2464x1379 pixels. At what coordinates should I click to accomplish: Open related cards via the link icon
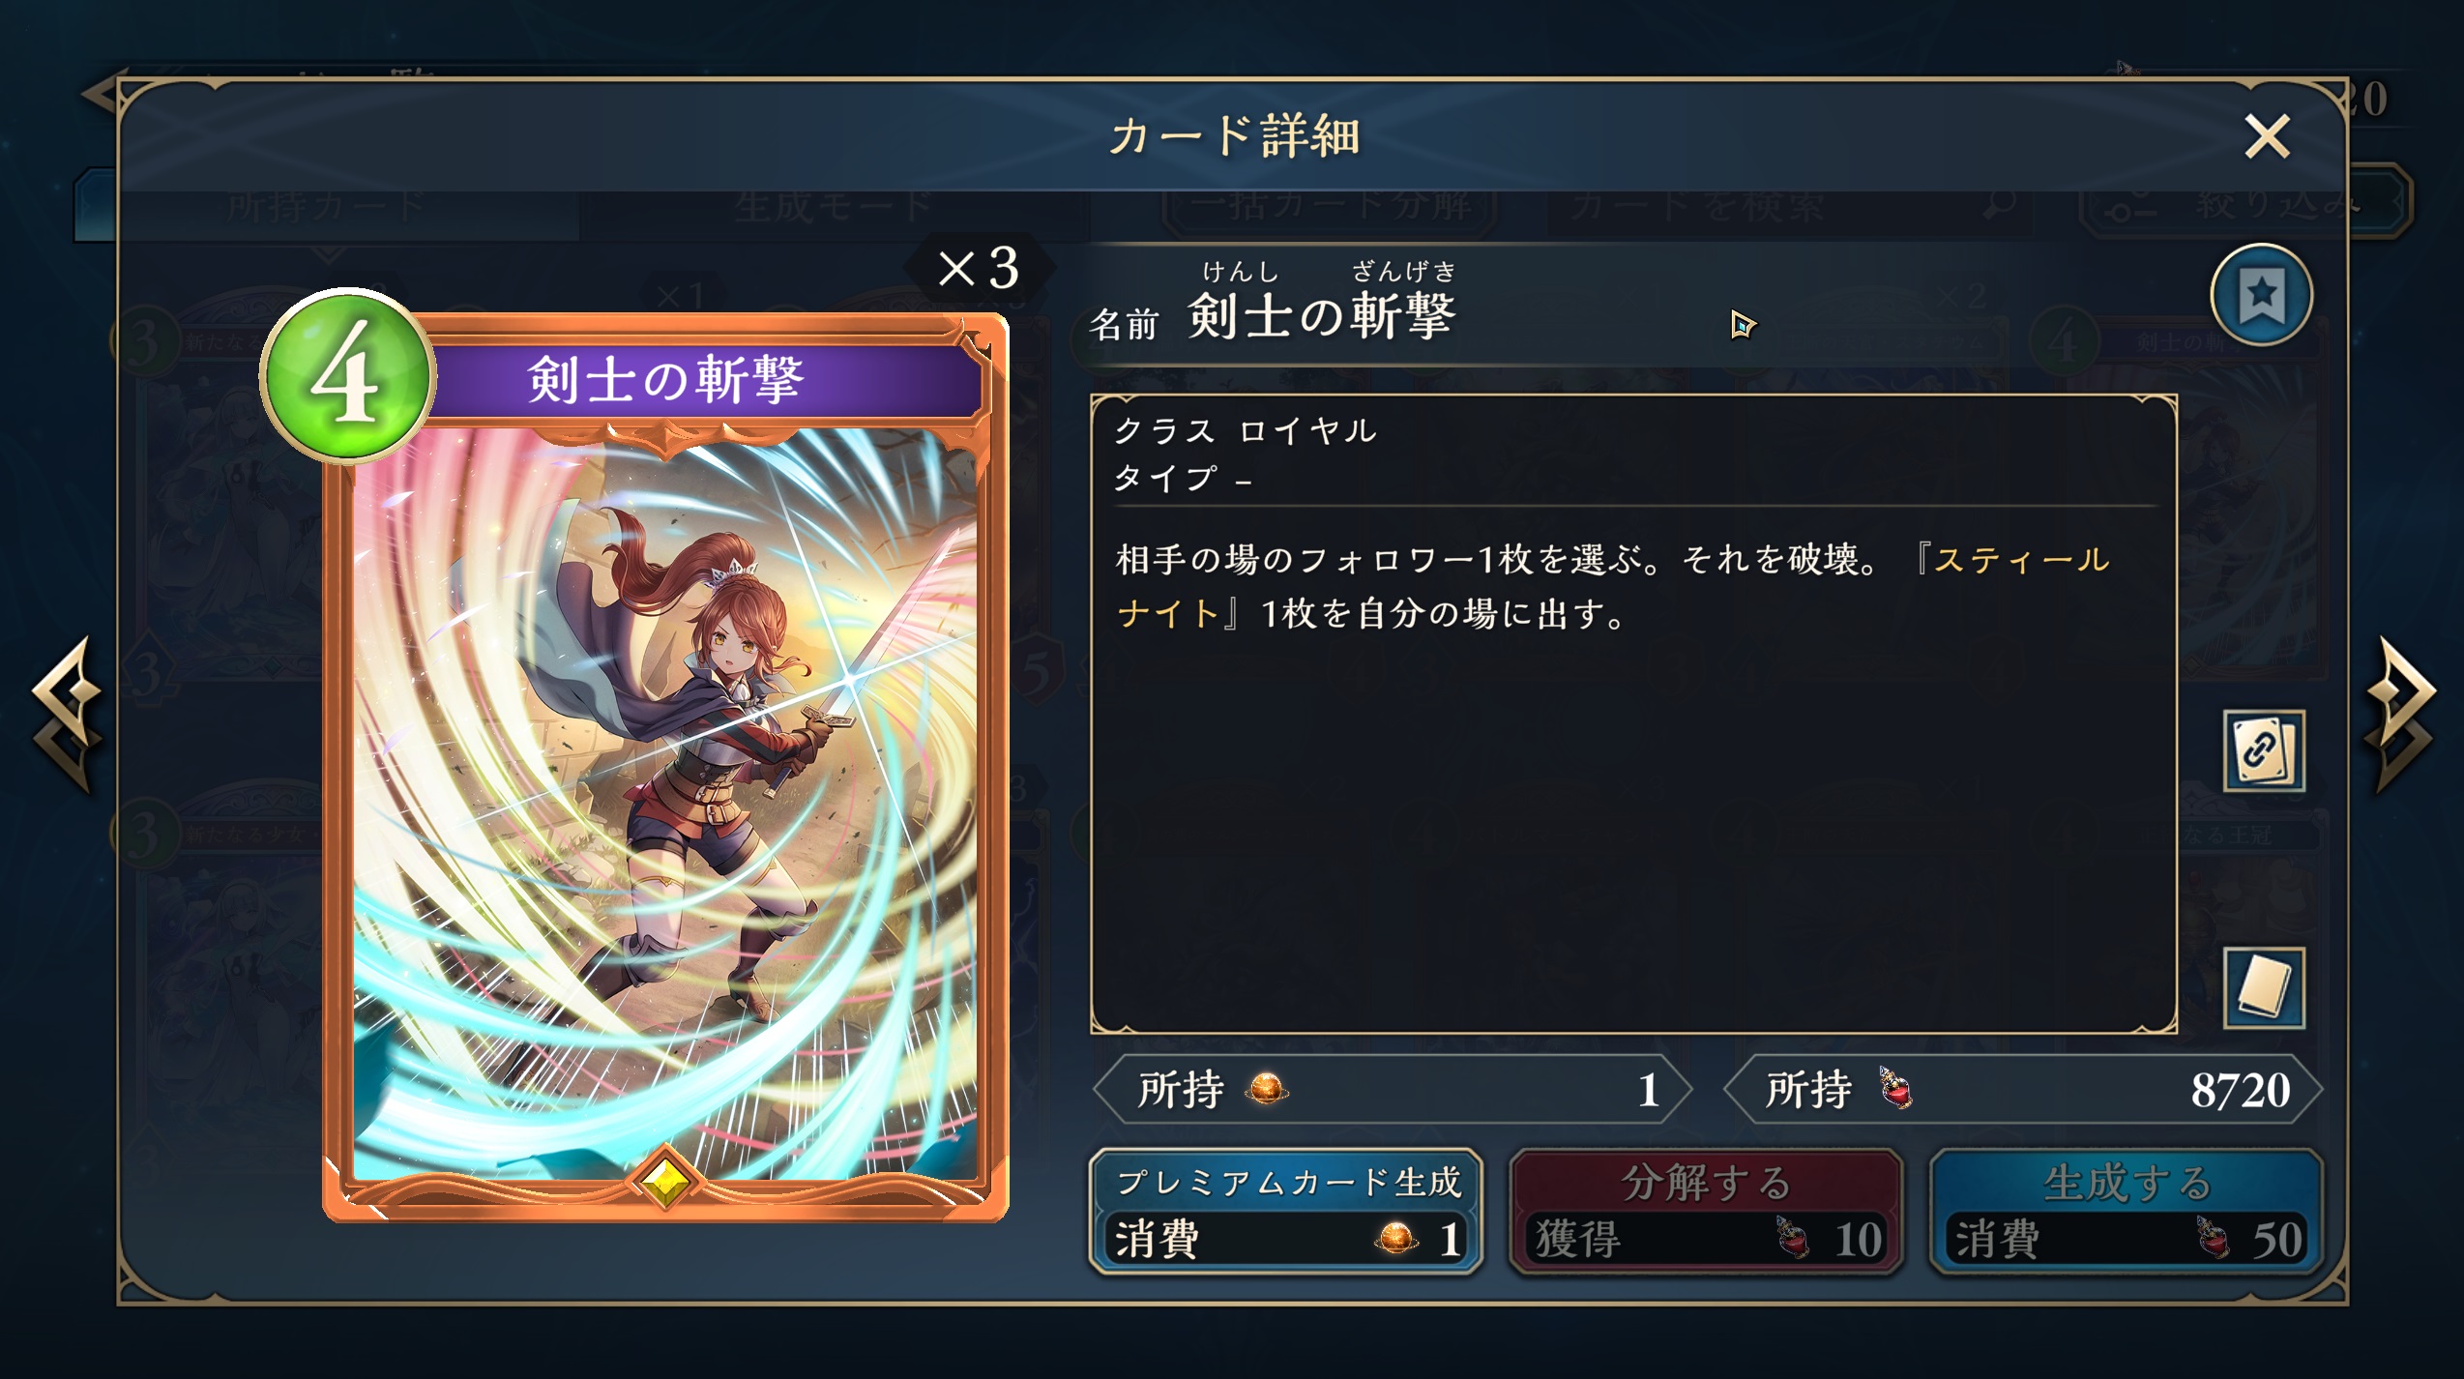click(2264, 751)
